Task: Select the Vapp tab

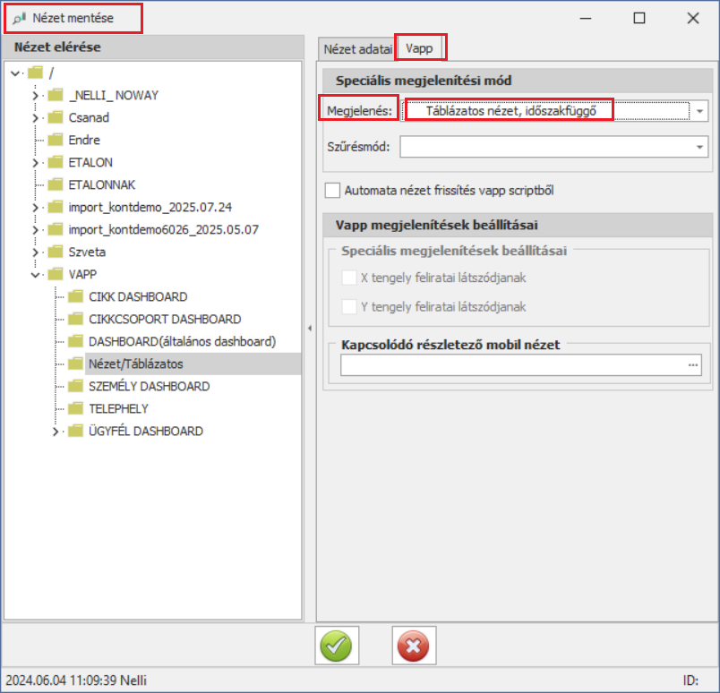Action: 419,48
